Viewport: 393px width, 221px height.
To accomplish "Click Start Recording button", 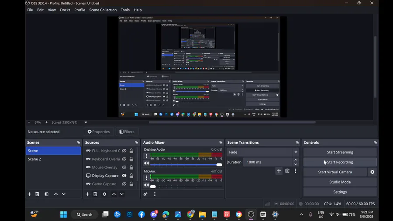I will click(340, 162).
